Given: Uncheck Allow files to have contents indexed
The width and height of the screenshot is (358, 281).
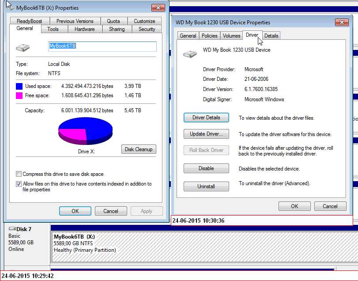Looking at the screenshot, I should pyautogui.click(x=19, y=184).
